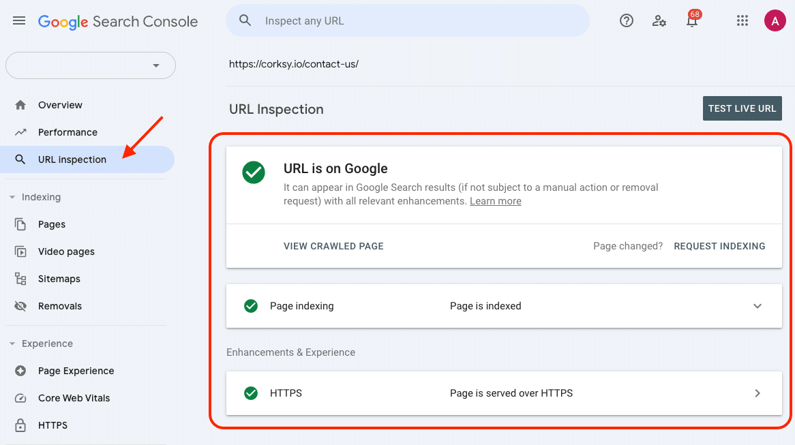Viewport: 795px width, 445px height.
Task: Open users and settings icon
Action: pyautogui.click(x=659, y=21)
